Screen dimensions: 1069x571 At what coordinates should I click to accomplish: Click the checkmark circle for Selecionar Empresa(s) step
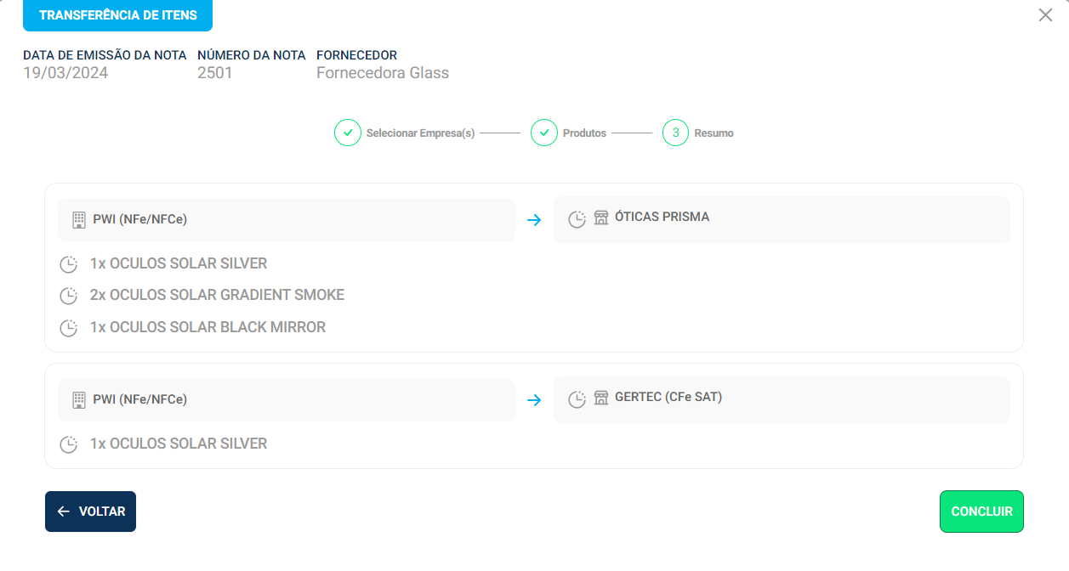tap(348, 133)
